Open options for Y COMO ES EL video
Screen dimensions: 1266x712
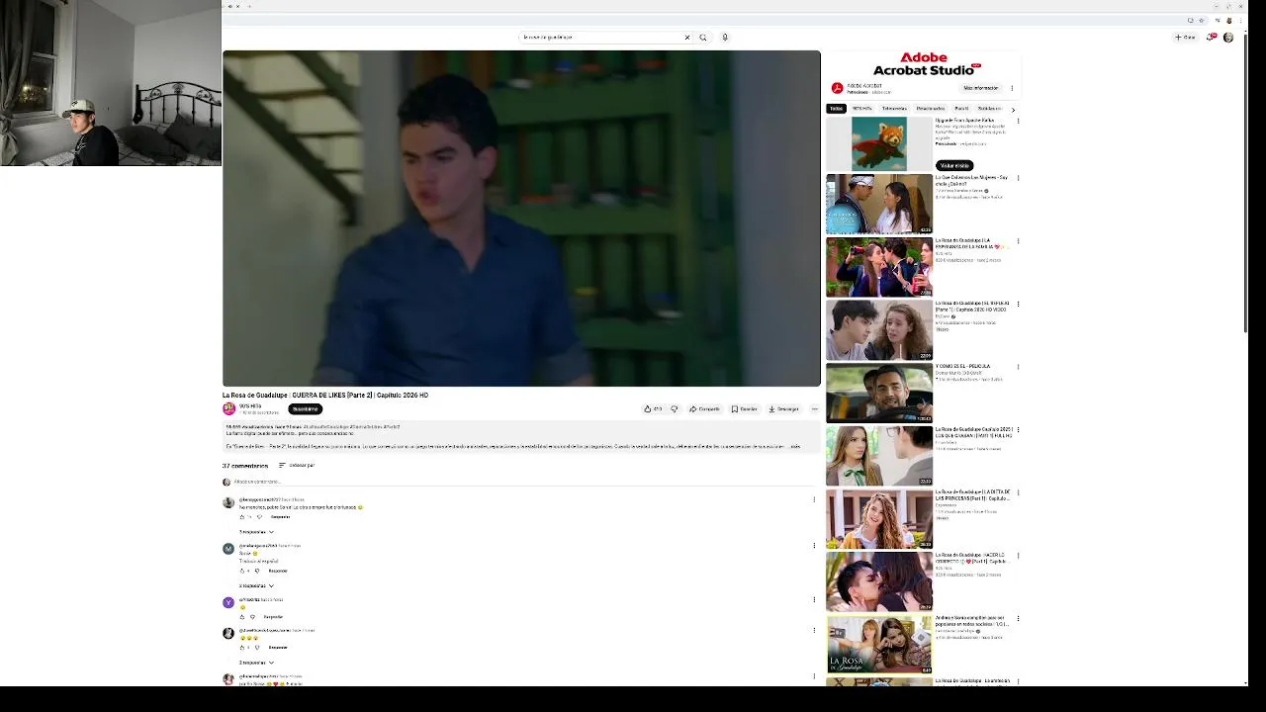(x=1018, y=367)
